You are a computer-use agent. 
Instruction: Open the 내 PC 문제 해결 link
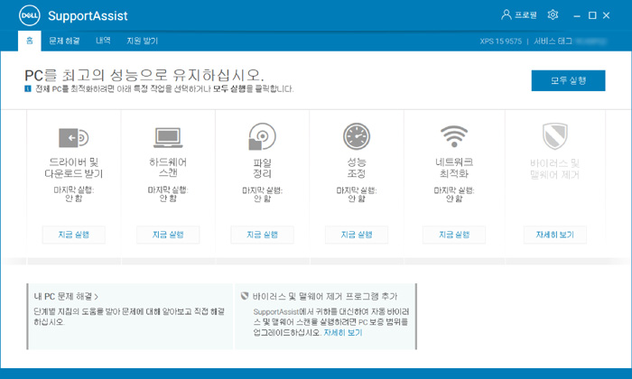coord(66,297)
